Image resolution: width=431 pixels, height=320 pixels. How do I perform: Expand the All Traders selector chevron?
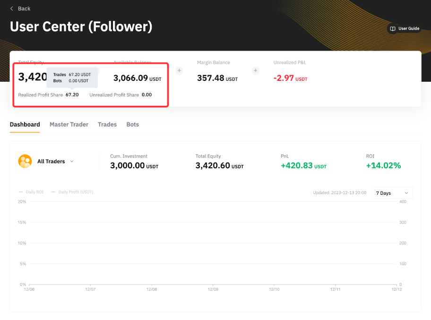(72, 161)
